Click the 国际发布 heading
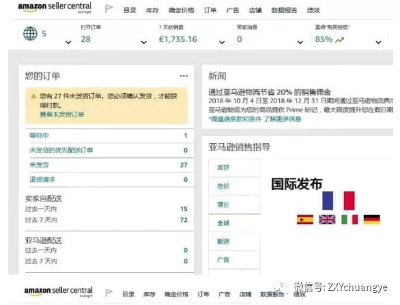Image resolution: width=400 pixels, height=305 pixels. click(297, 184)
